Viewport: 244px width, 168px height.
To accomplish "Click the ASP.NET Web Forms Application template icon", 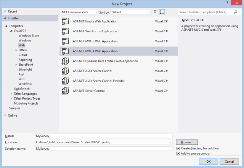I will [65, 31].
